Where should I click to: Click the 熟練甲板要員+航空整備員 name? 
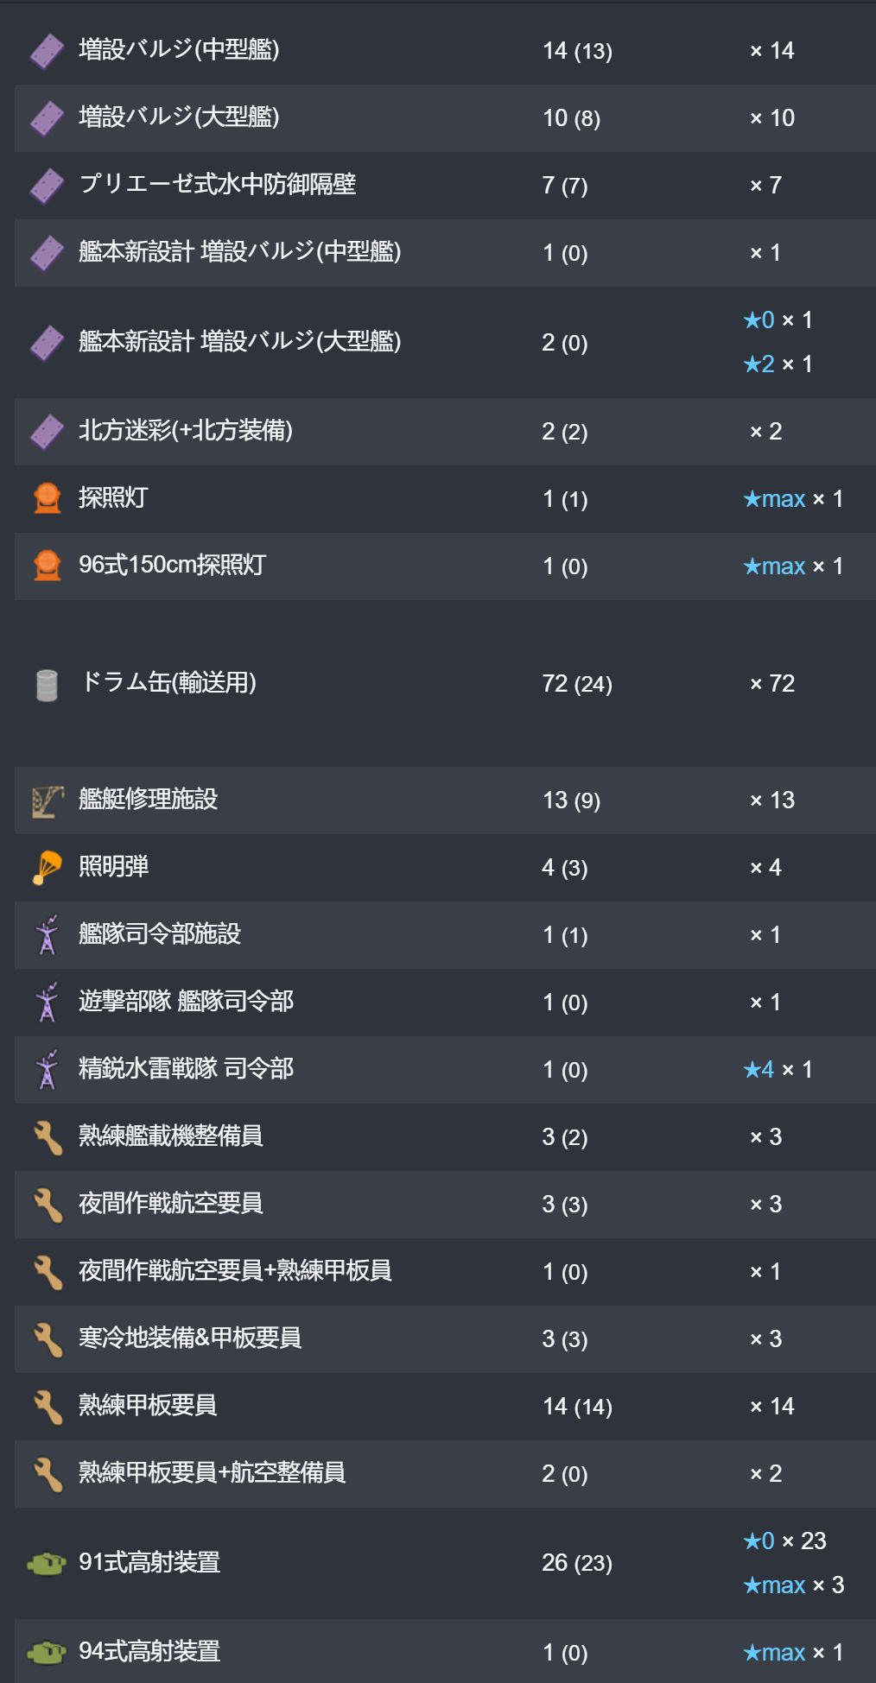[213, 1472]
